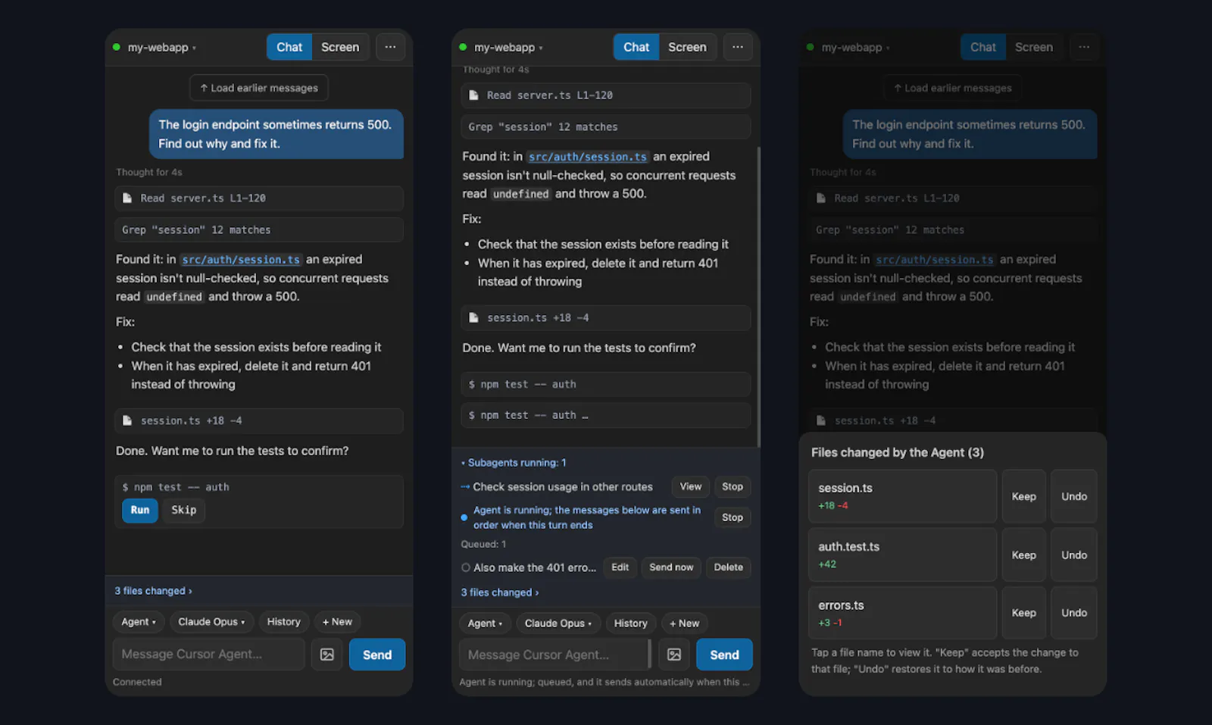Run the npm test -- auth command
This screenshot has width=1212, height=725.
[x=140, y=510]
